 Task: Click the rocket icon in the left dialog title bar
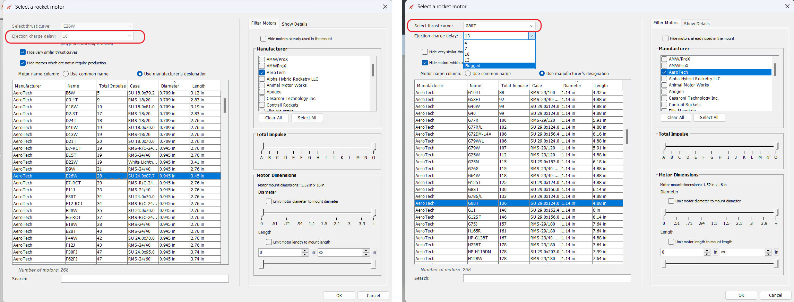(9, 7)
